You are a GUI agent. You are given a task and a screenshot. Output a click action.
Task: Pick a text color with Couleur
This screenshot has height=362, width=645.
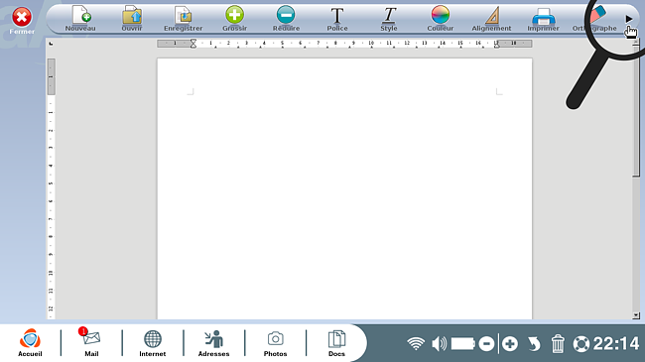tap(441, 19)
